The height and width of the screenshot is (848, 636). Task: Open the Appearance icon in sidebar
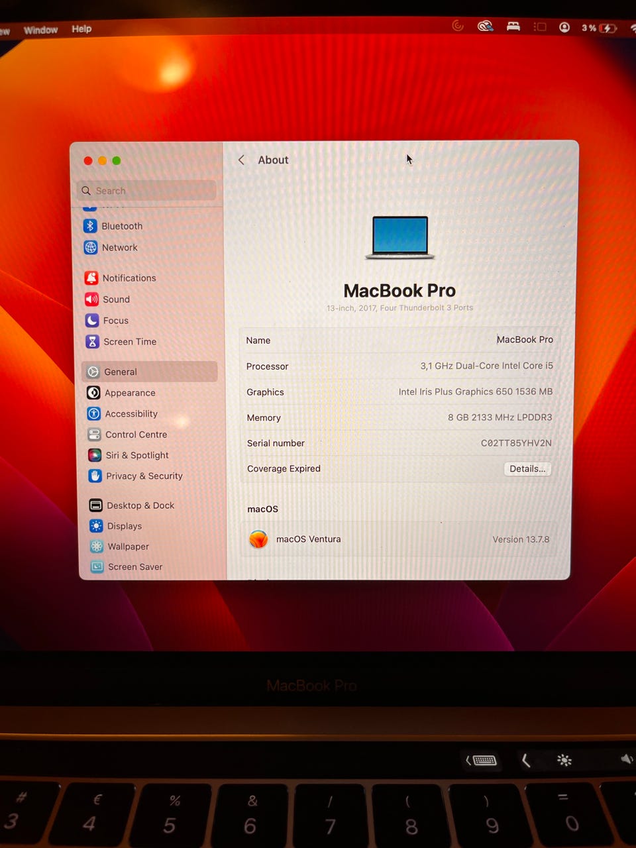click(x=94, y=393)
